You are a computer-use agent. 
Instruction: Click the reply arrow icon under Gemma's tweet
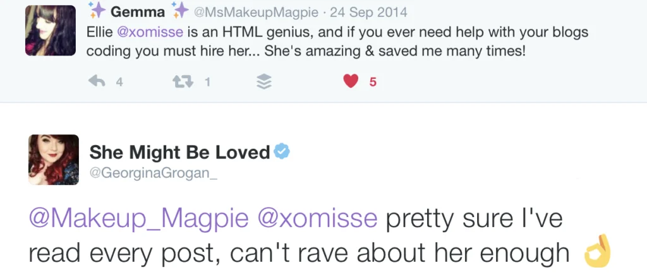pos(97,81)
